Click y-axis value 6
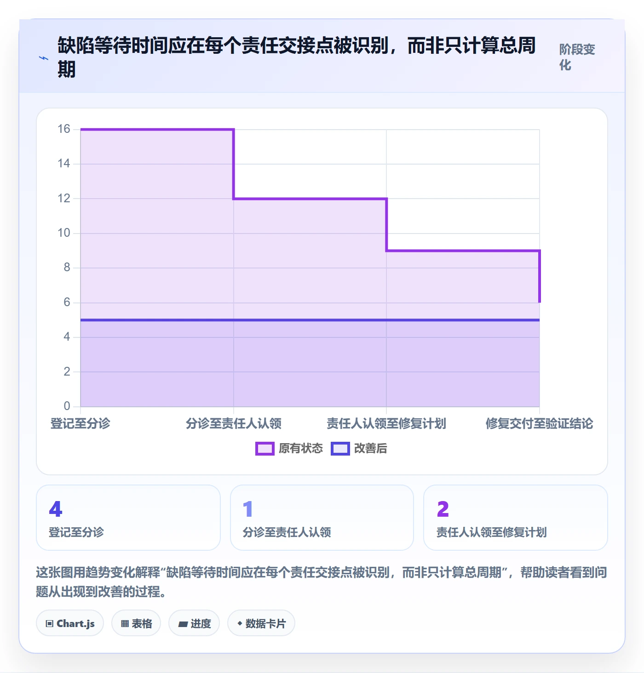This screenshot has width=644, height=673. [67, 302]
